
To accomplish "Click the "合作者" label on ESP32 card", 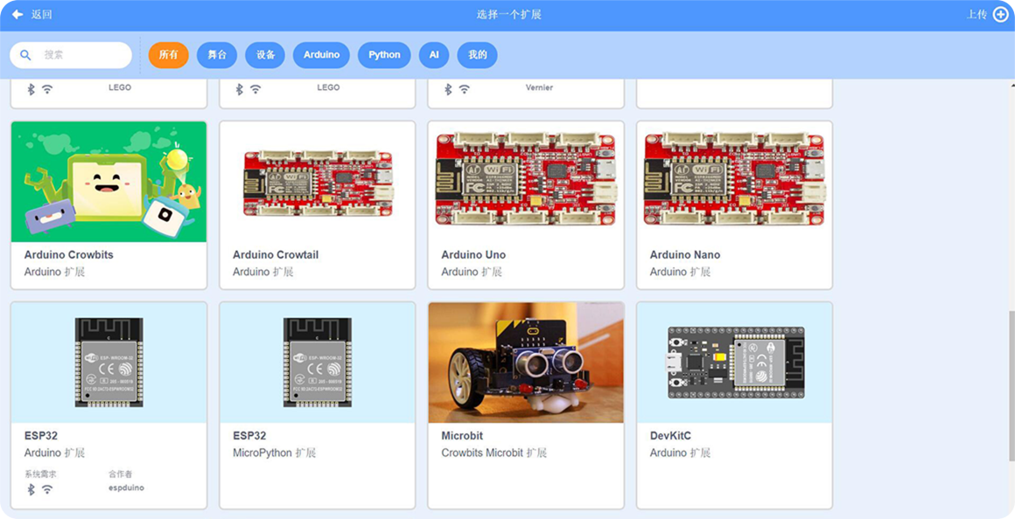I will [x=121, y=474].
